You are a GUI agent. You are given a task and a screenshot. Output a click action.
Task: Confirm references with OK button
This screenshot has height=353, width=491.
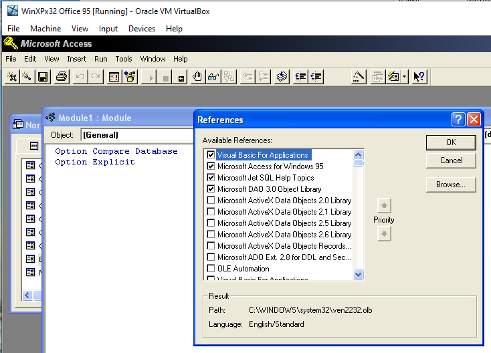click(x=451, y=142)
